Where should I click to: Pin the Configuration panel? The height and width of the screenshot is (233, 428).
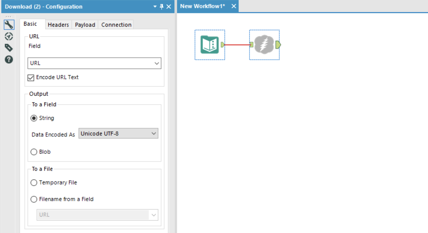click(x=162, y=7)
